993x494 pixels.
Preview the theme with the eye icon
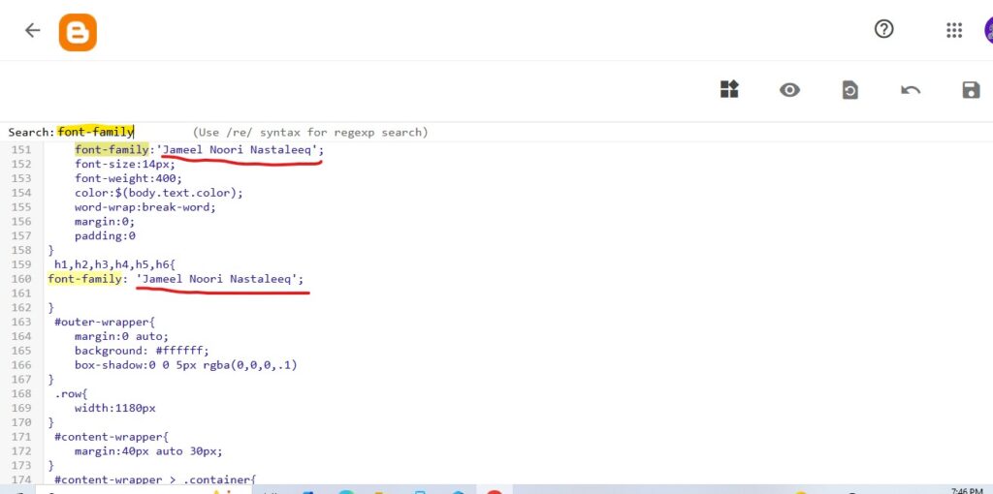point(789,90)
